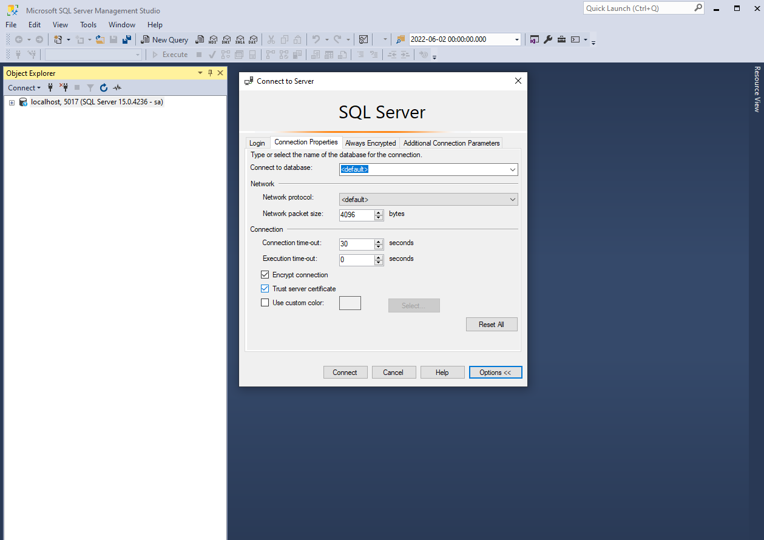
Task: Increase the Network packet size value
Action: pyautogui.click(x=379, y=212)
